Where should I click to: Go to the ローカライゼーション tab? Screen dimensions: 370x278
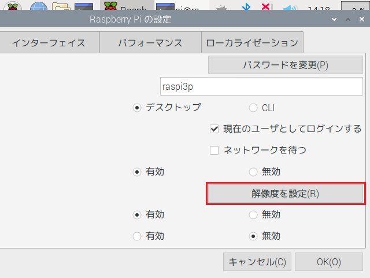pos(252,43)
